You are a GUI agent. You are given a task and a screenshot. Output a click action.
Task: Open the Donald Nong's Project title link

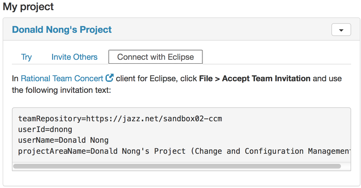click(62, 30)
